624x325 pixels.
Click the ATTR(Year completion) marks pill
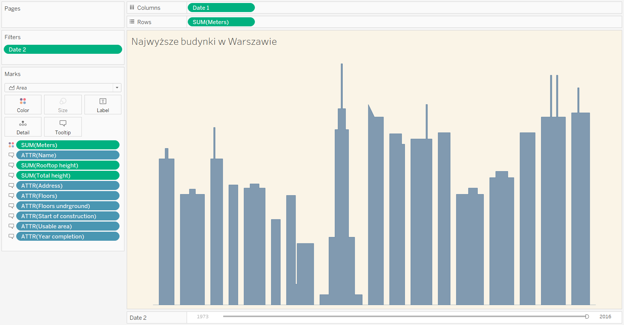67,236
